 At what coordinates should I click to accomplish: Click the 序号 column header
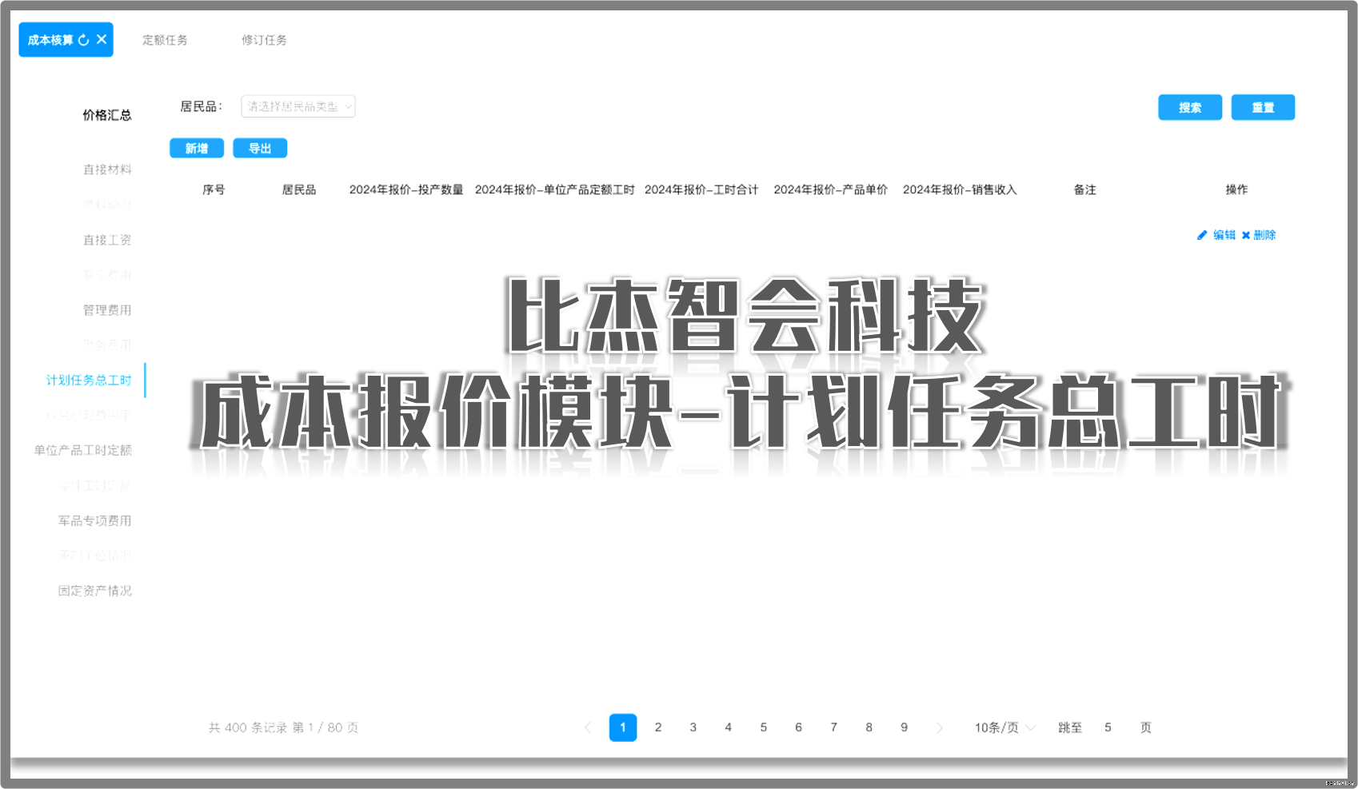[214, 189]
